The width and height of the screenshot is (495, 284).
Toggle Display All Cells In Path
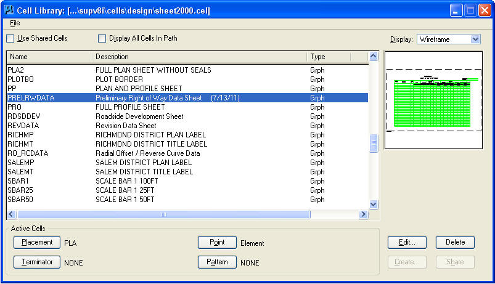(102, 39)
